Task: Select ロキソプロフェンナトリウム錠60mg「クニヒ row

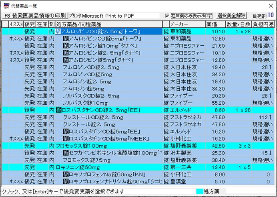Action: [138, 181]
